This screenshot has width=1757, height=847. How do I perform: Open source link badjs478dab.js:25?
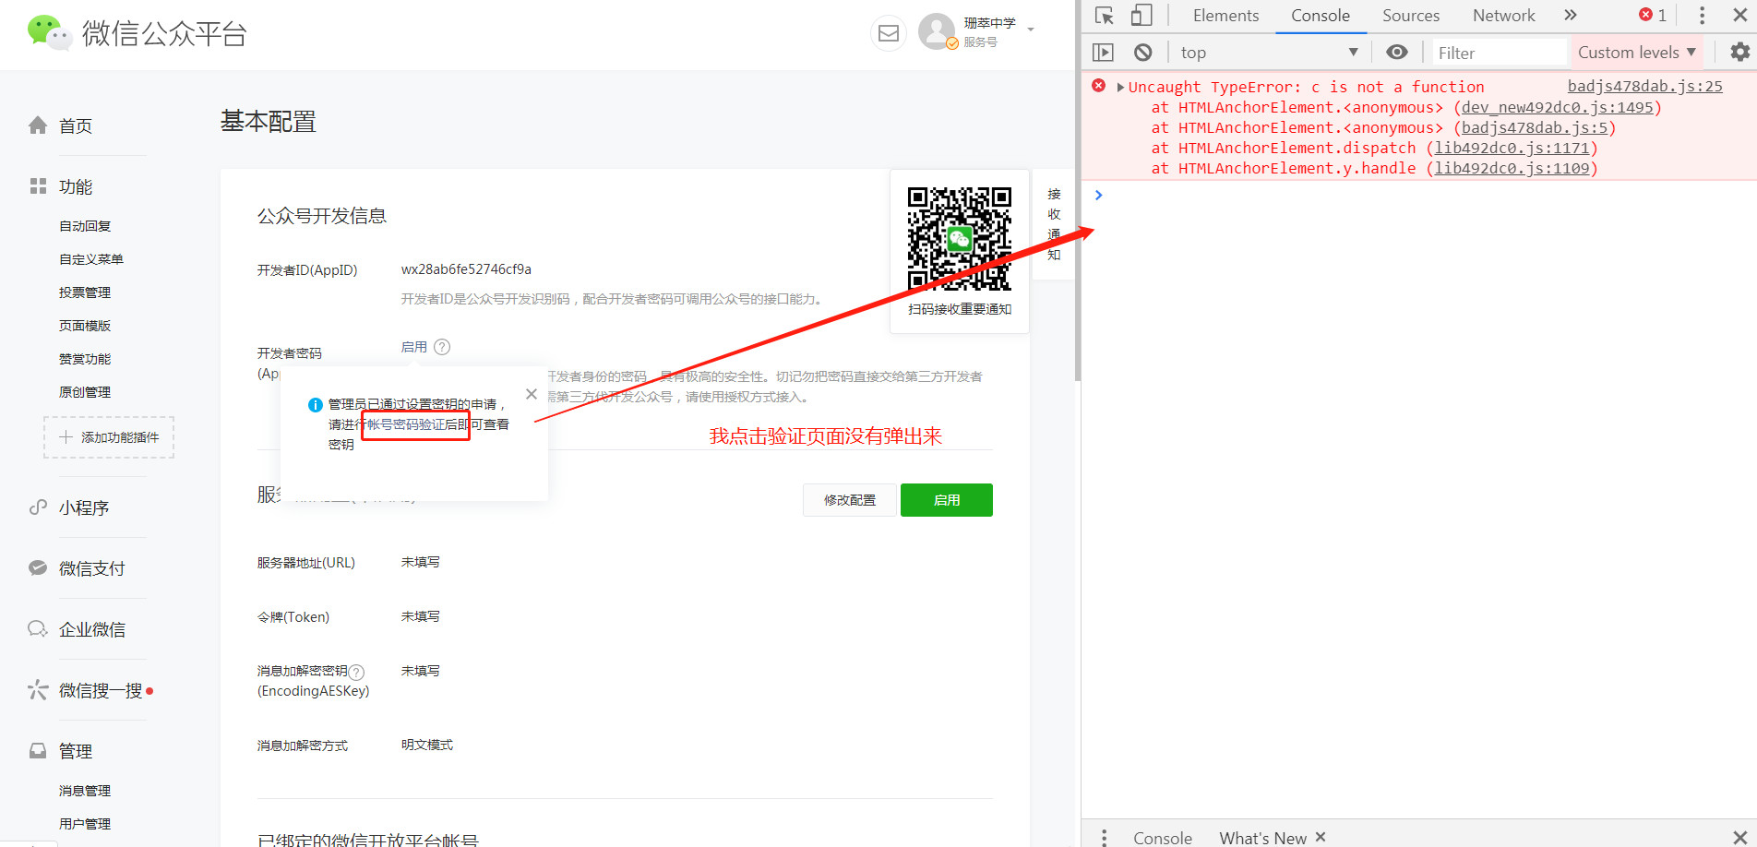1644,87
